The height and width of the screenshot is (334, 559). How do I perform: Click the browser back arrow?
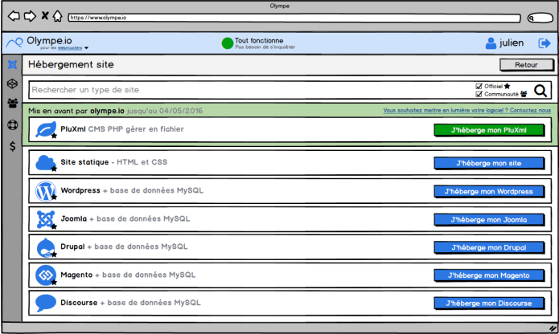pyautogui.click(x=14, y=16)
